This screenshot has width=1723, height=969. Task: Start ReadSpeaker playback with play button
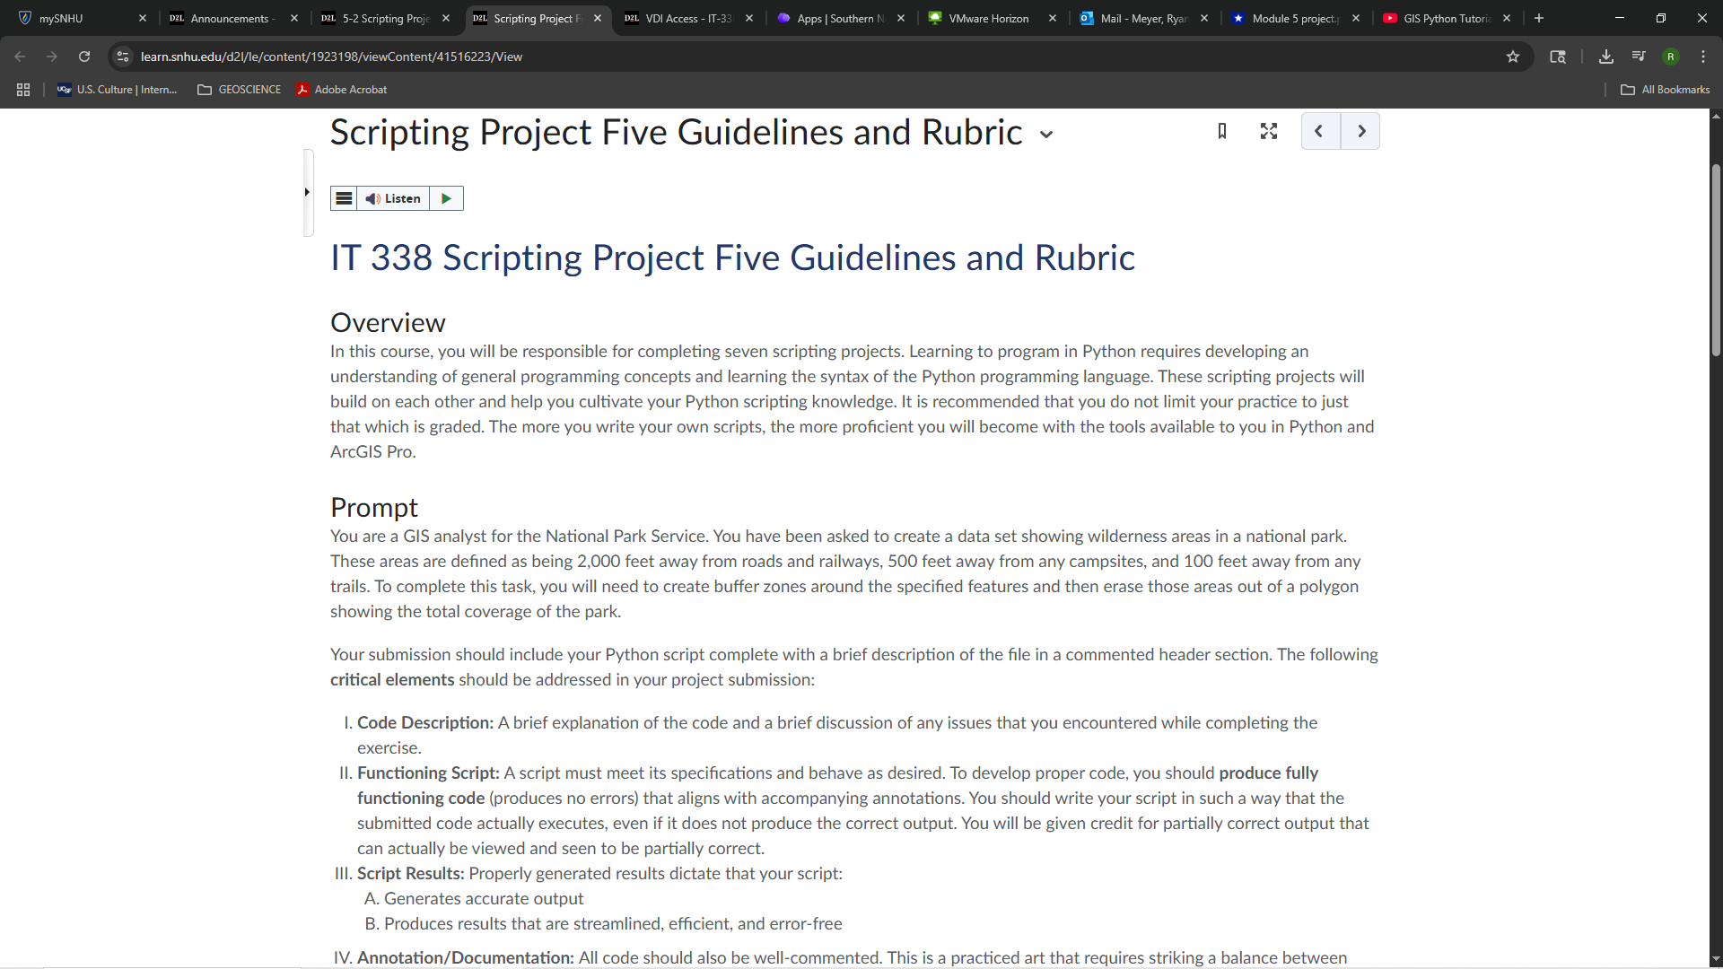pyautogui.click(x=446, y=198)
